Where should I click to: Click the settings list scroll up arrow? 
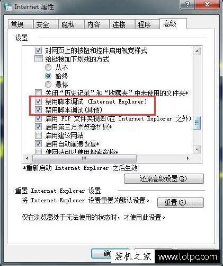(197, 51)
